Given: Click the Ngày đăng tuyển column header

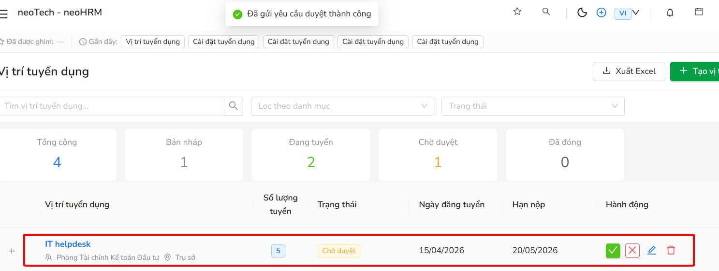Looking at the screenshot, I should pyautogui.click(x=452, y=204).
